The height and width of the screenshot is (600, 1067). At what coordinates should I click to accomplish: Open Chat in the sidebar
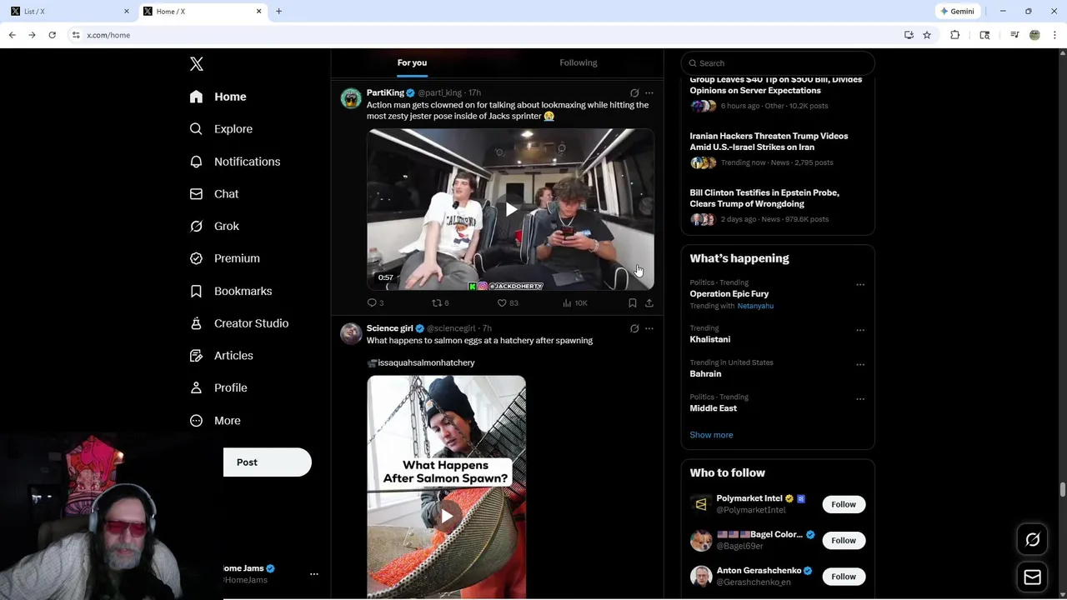tap(213, 193)
